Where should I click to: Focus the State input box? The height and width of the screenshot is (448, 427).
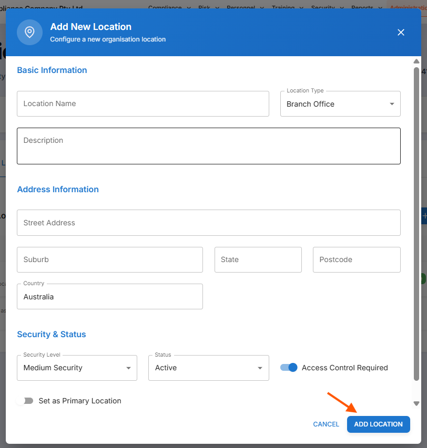coord(258,259)
